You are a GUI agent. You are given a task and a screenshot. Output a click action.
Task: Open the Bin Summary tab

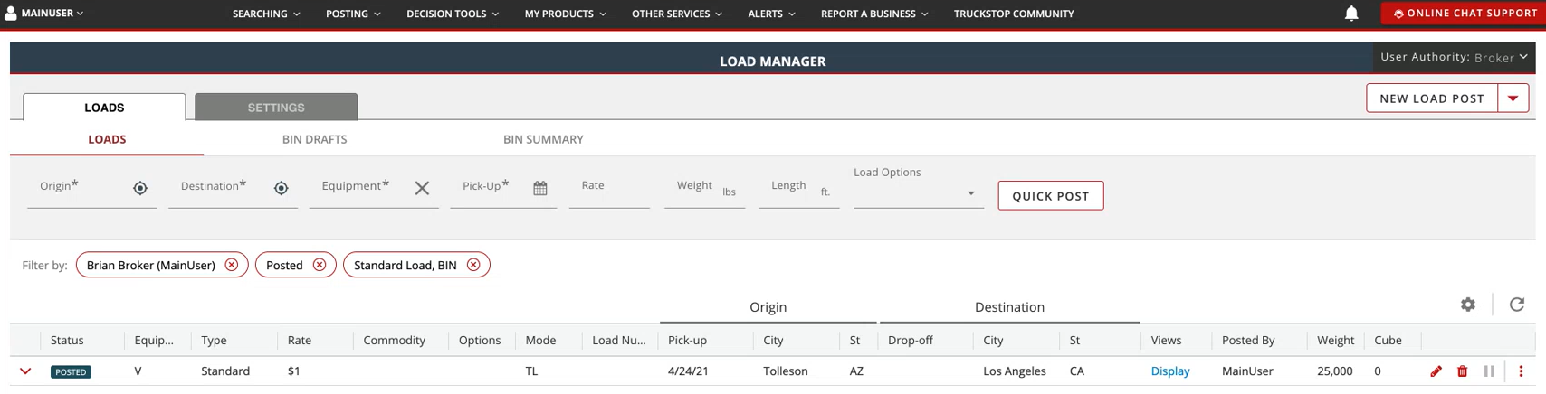tap(543, 139)
